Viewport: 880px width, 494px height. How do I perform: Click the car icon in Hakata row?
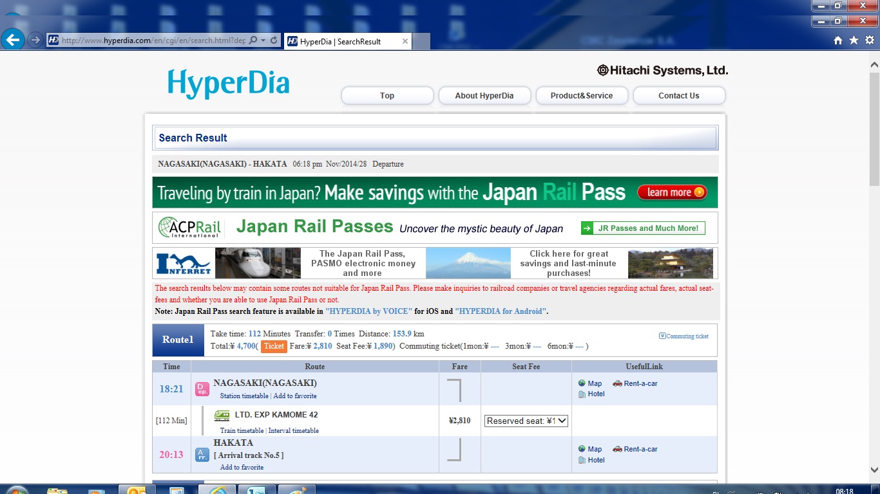(x=617, y=449)
